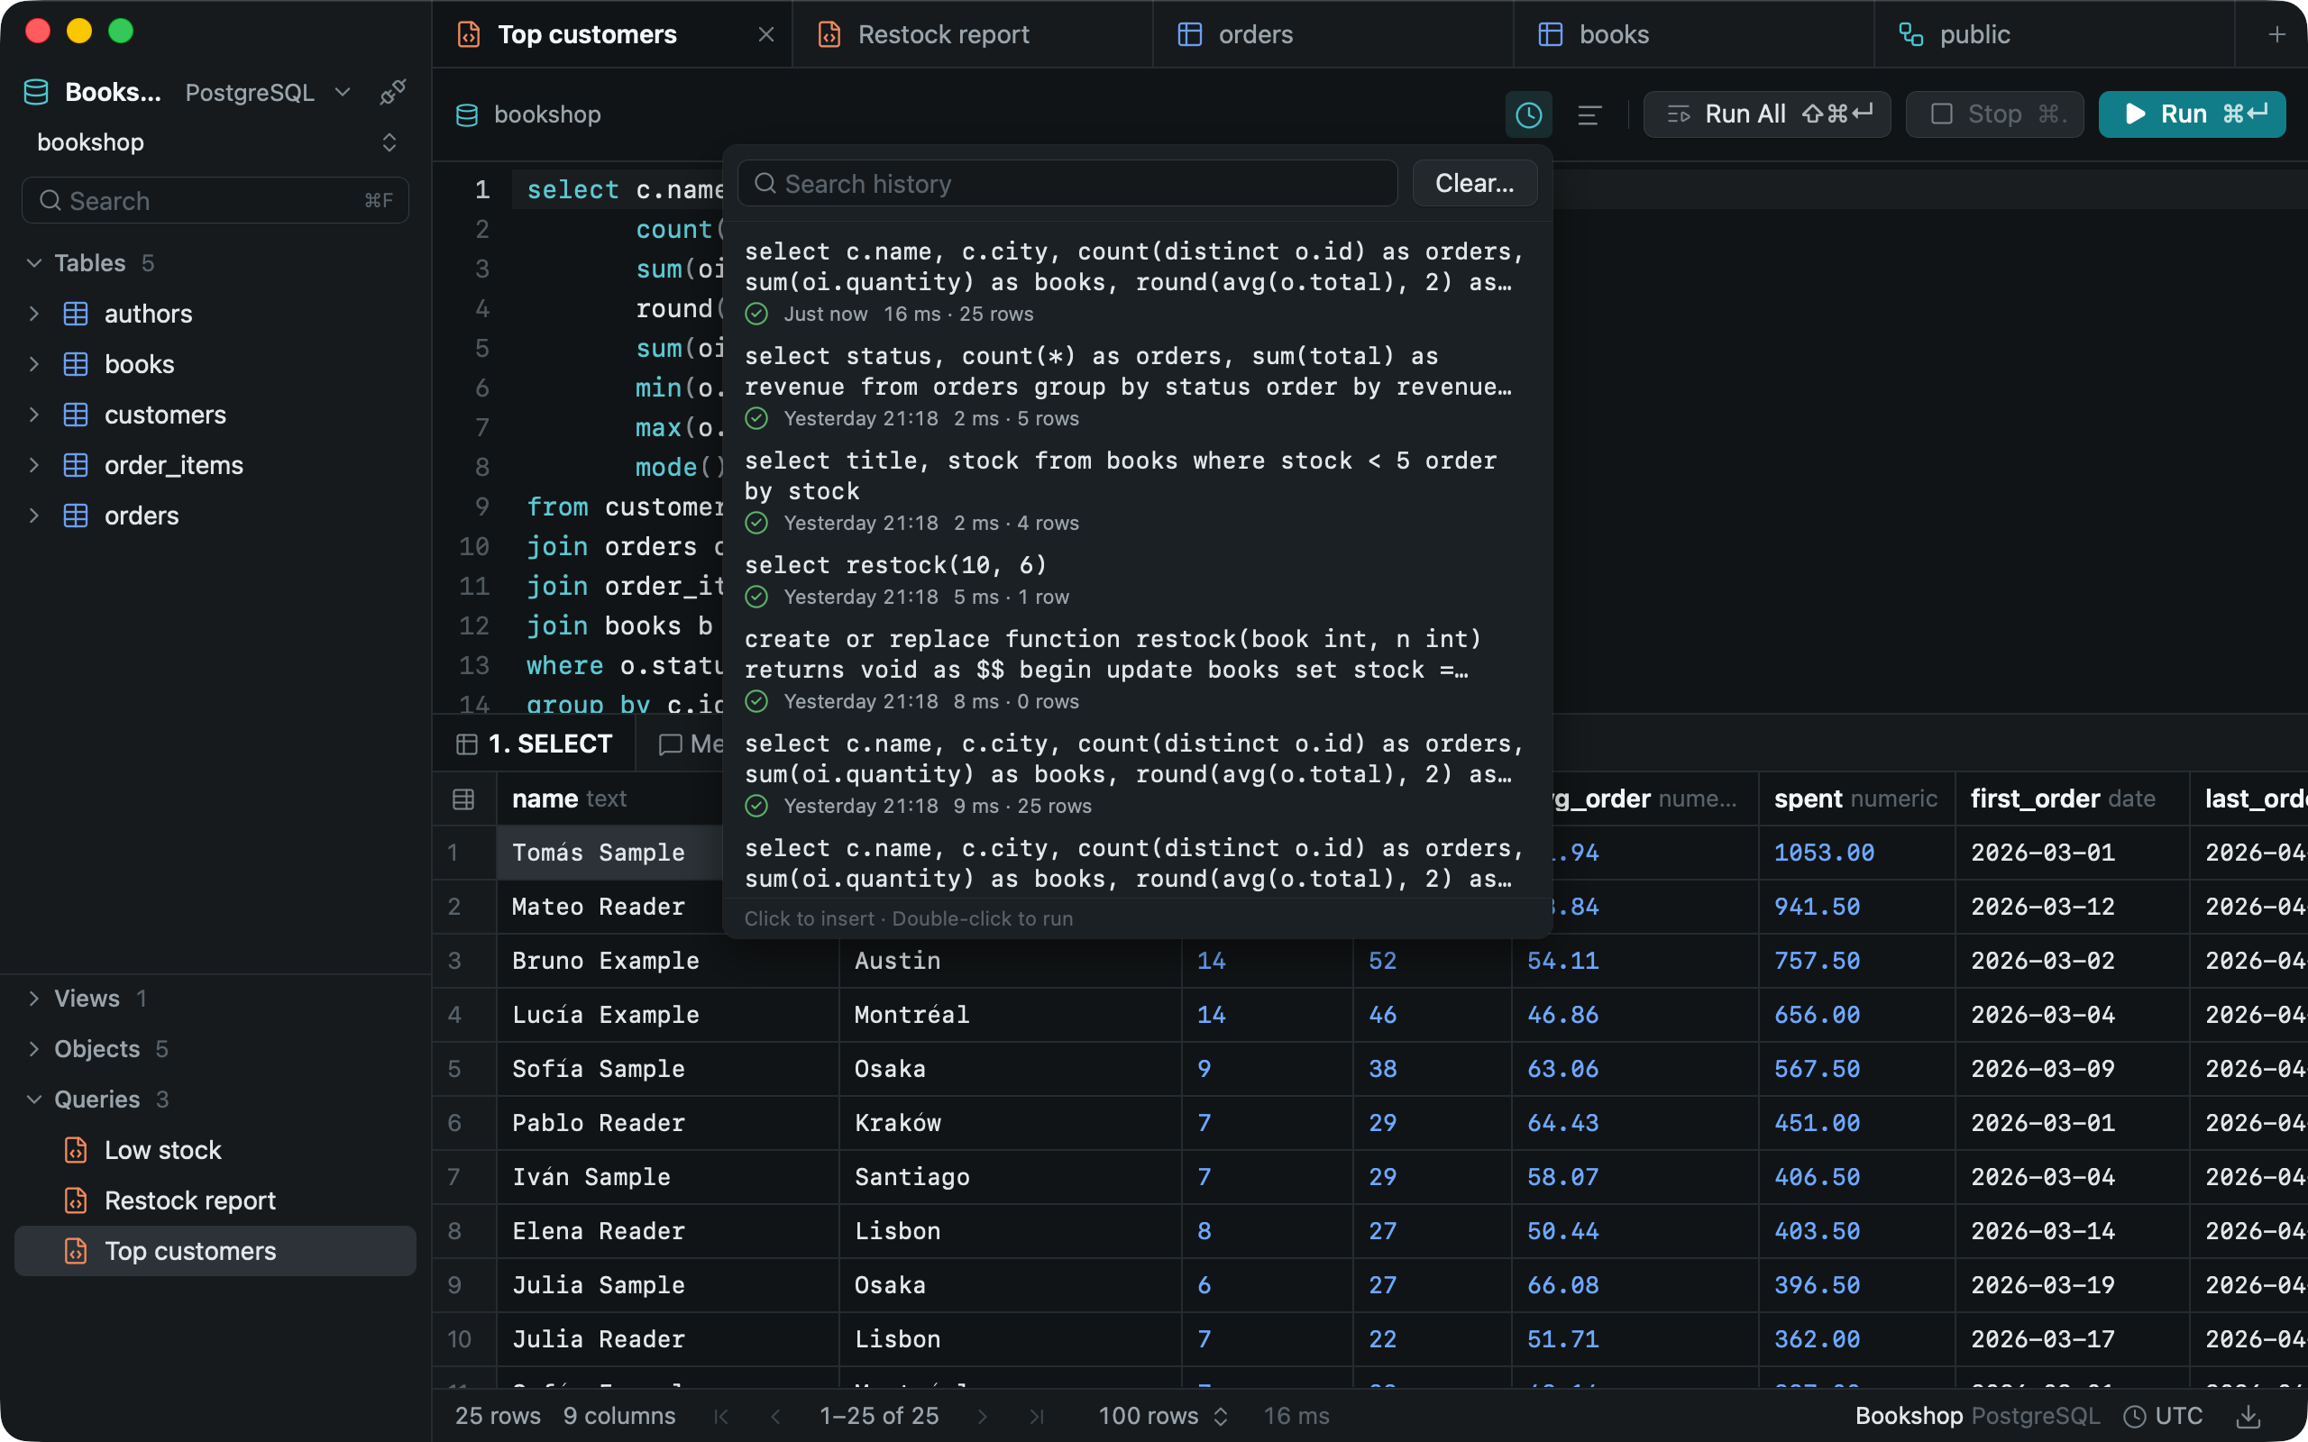
Task: Click the Run button
Action: point(2192,114)
